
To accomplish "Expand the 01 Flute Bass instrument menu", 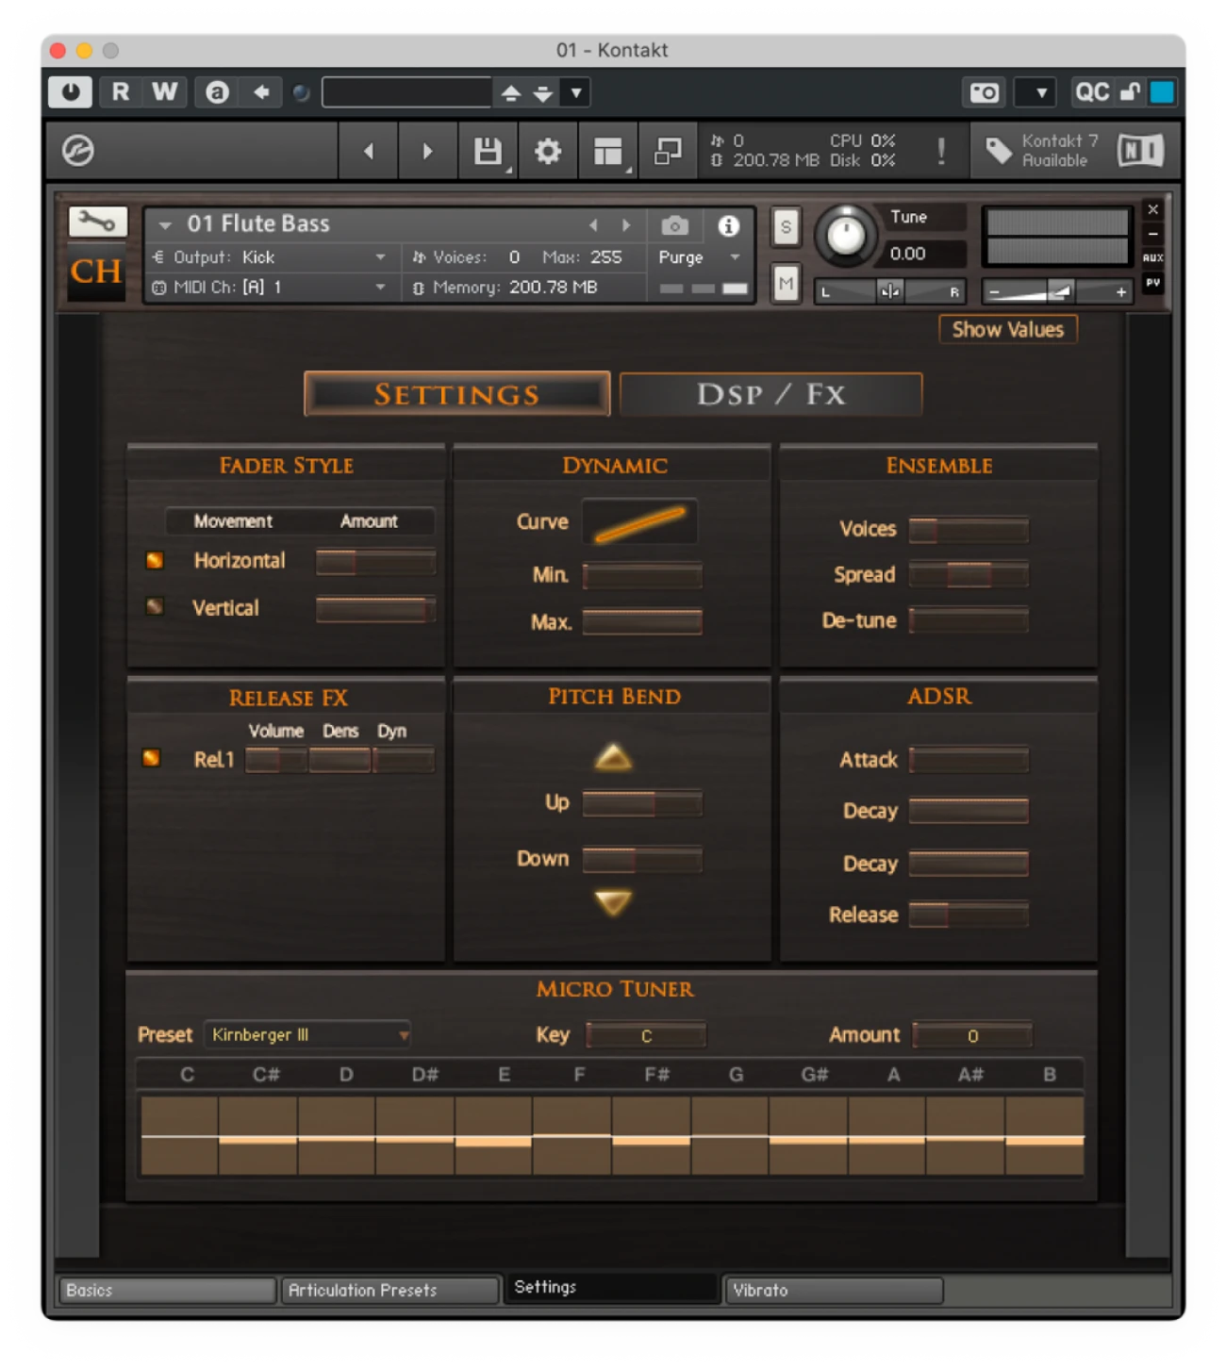I will (x=166, y=225).
